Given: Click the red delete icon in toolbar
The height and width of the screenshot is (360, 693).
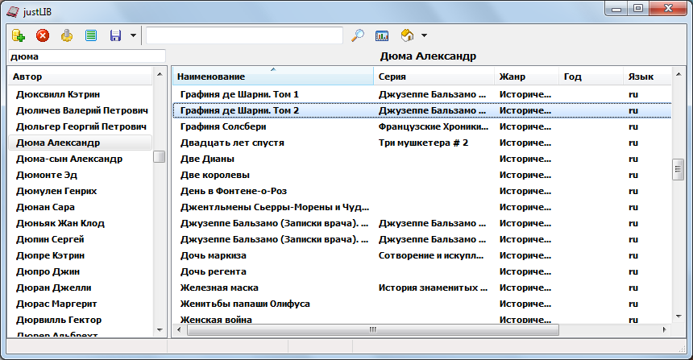Looking at the screenshot, I should coord(43,35).
